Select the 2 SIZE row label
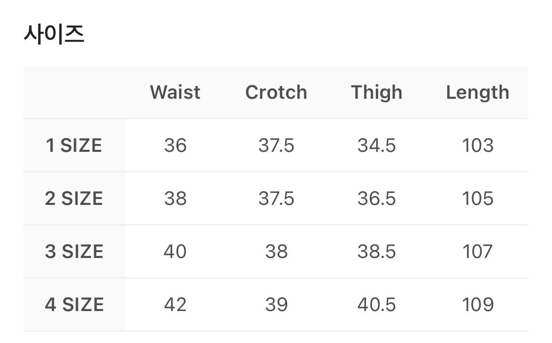This screenshot has width=552, height=343. point(74,199)
